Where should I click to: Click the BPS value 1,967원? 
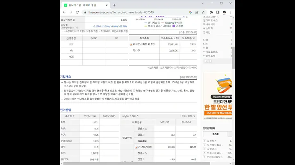pyautogui.click(x=95, y=154)
